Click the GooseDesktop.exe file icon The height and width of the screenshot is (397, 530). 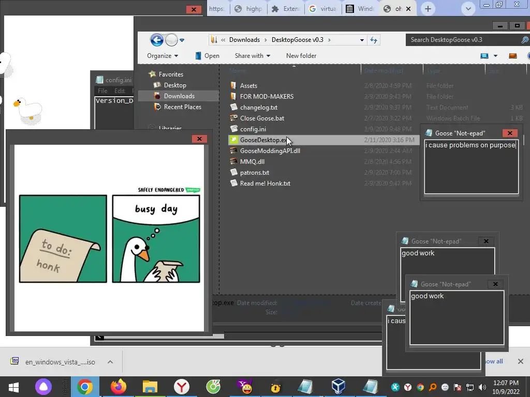click(x=233, y=140)
